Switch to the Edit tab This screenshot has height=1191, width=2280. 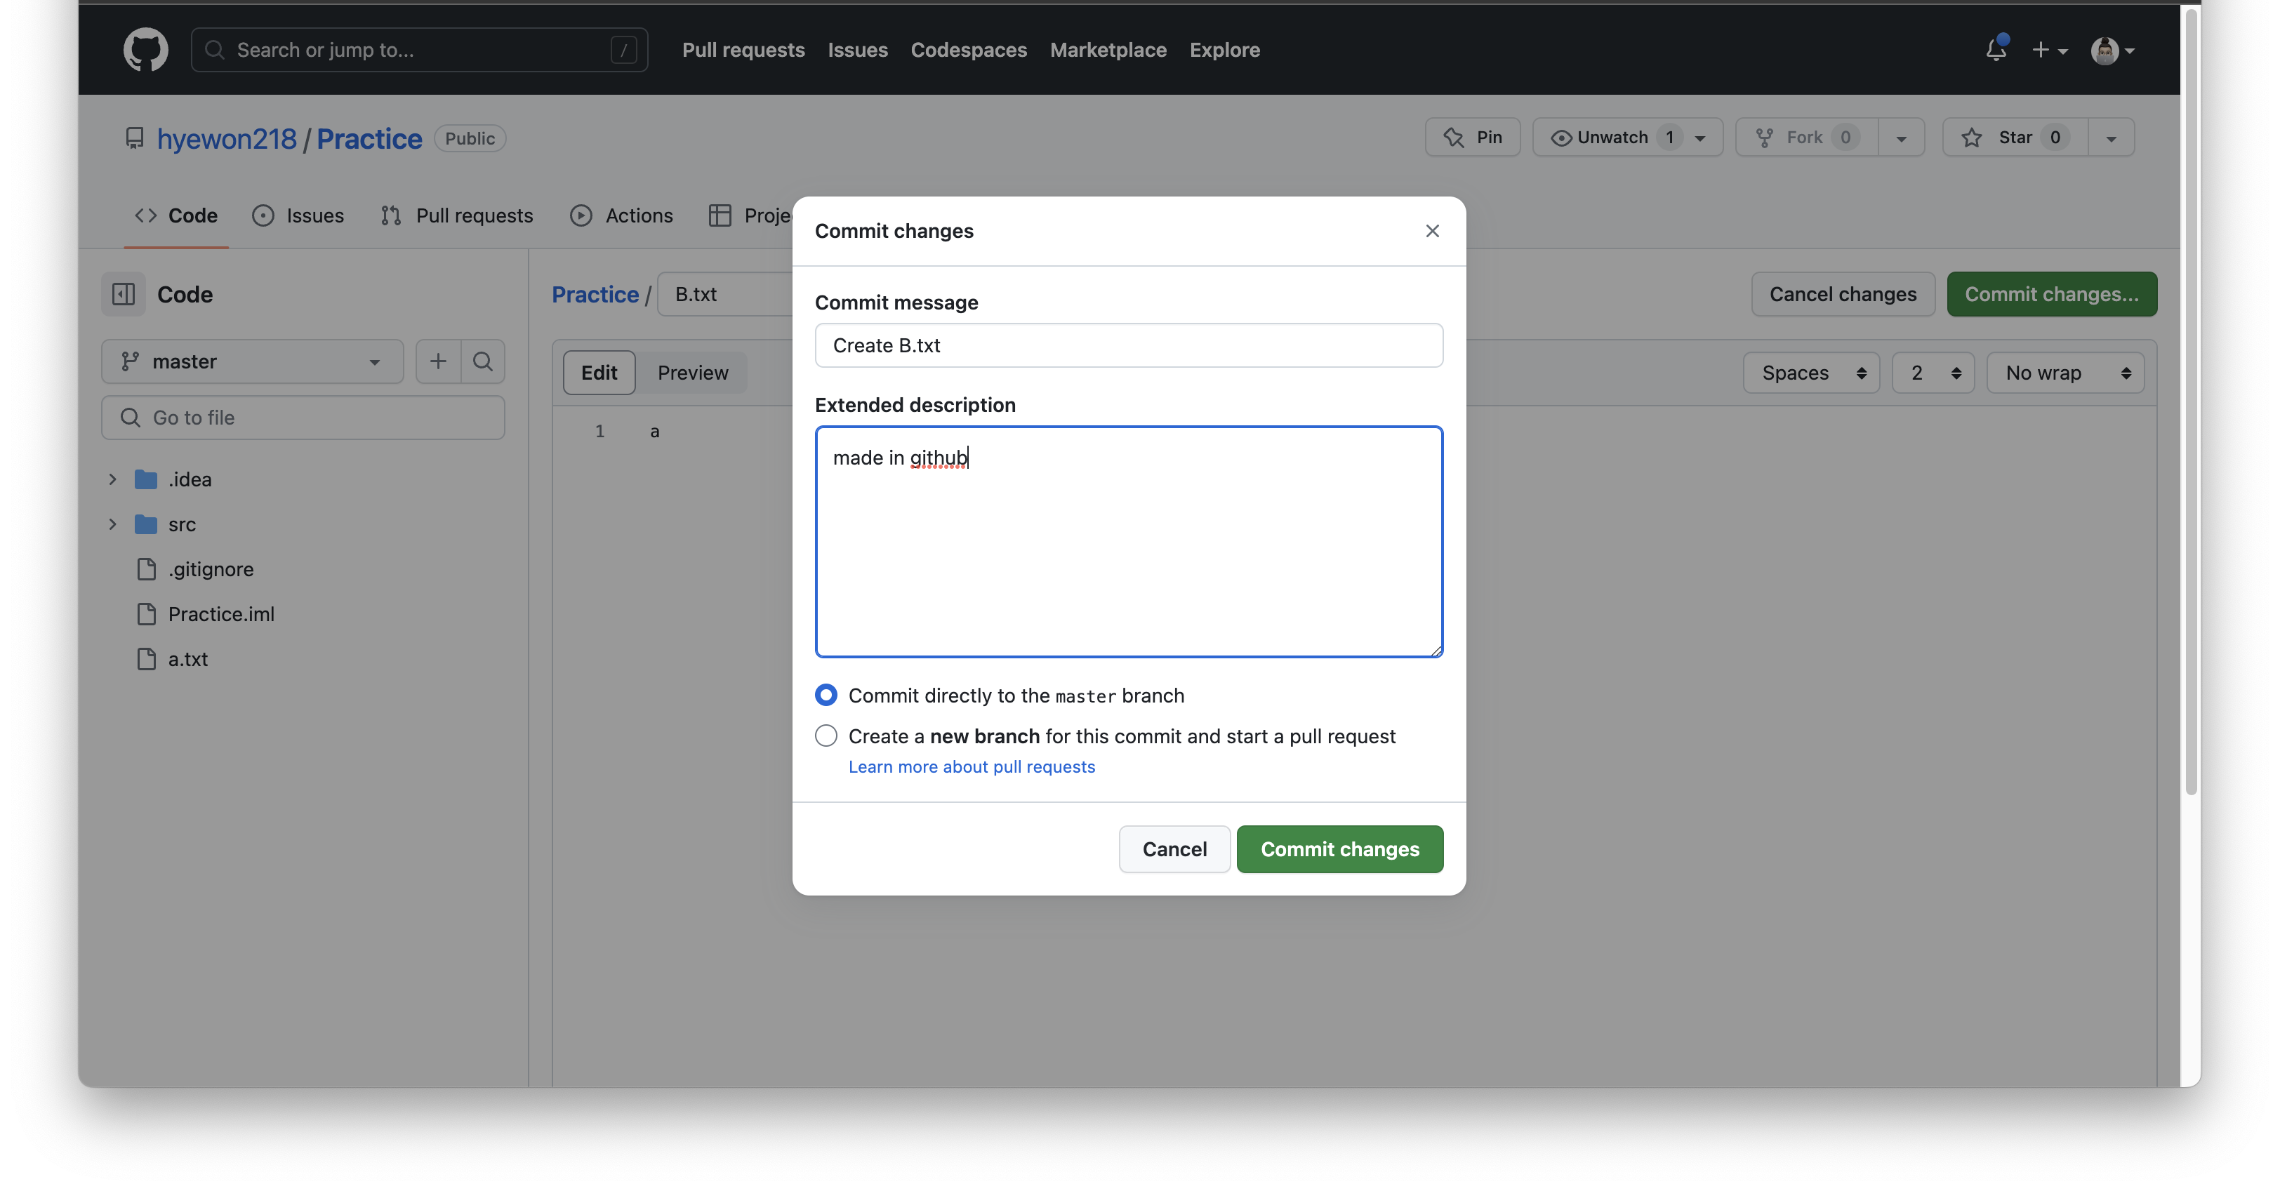tap(599, 373)
